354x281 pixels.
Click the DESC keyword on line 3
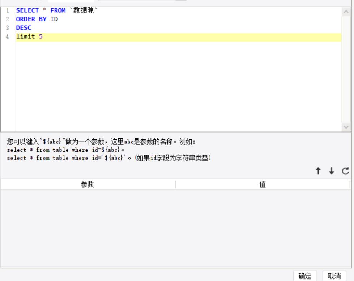[24, 28]
